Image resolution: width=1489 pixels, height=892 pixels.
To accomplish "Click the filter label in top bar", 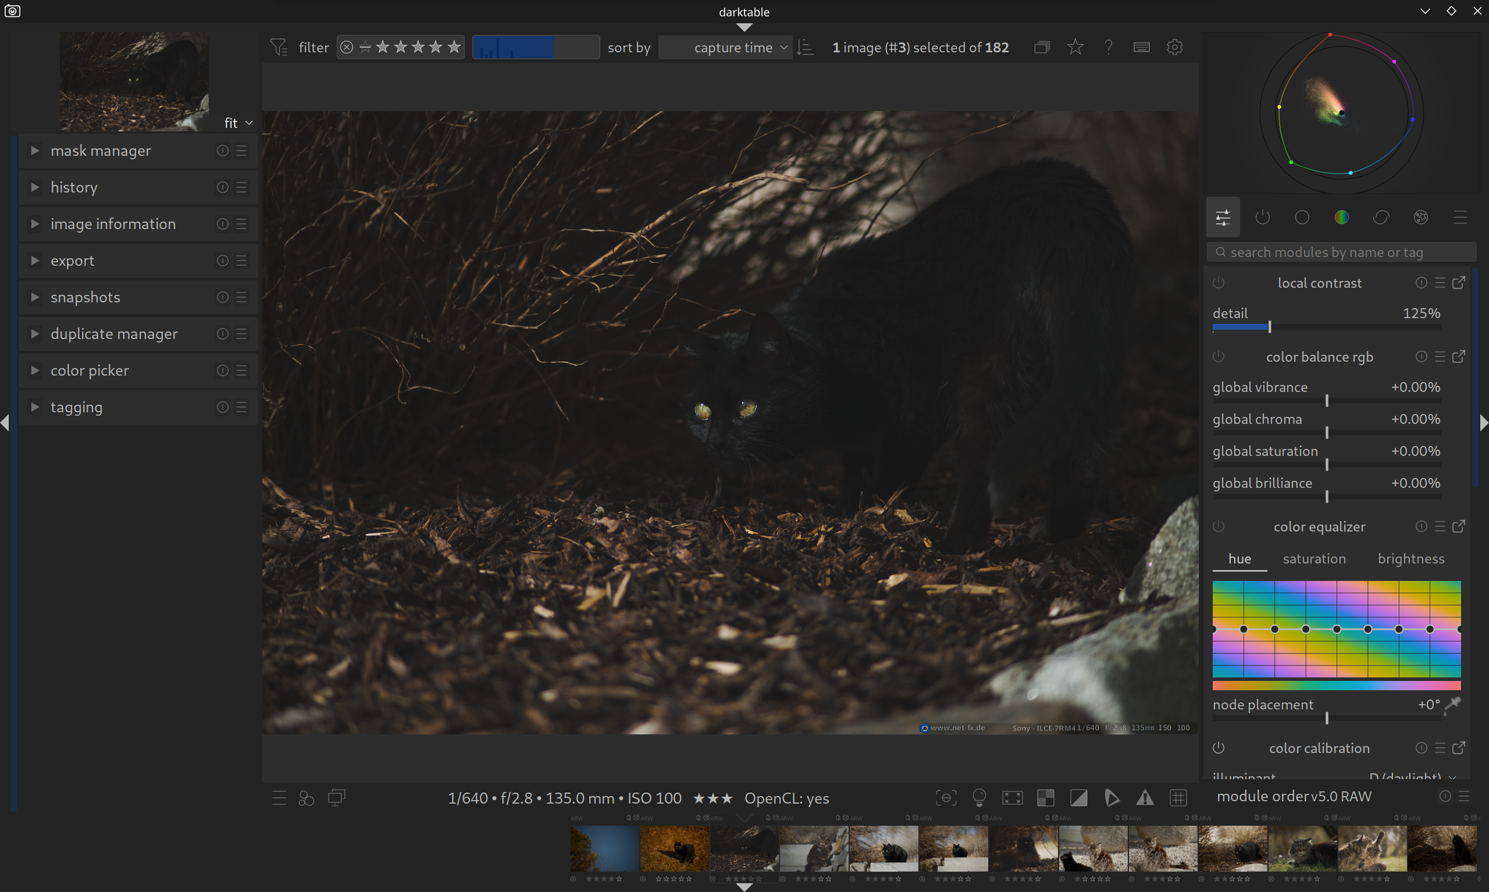I will pyautogui.click(x=313, y=48).
